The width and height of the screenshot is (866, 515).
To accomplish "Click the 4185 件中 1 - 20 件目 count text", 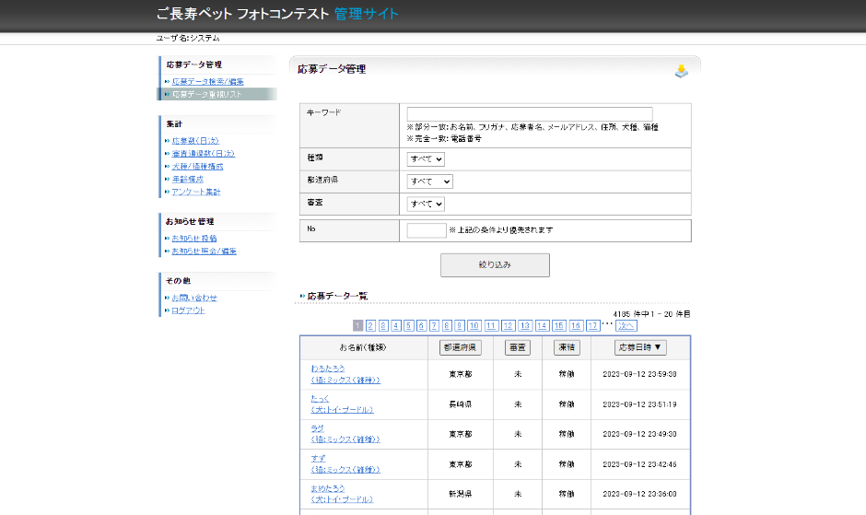I will [651, 314].
